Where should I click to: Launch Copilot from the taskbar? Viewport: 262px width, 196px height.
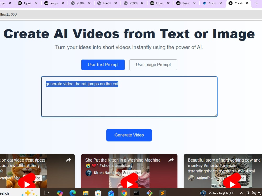[x=60, y=193]
